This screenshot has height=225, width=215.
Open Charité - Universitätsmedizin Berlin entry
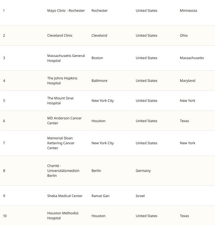tap(63, 171)
